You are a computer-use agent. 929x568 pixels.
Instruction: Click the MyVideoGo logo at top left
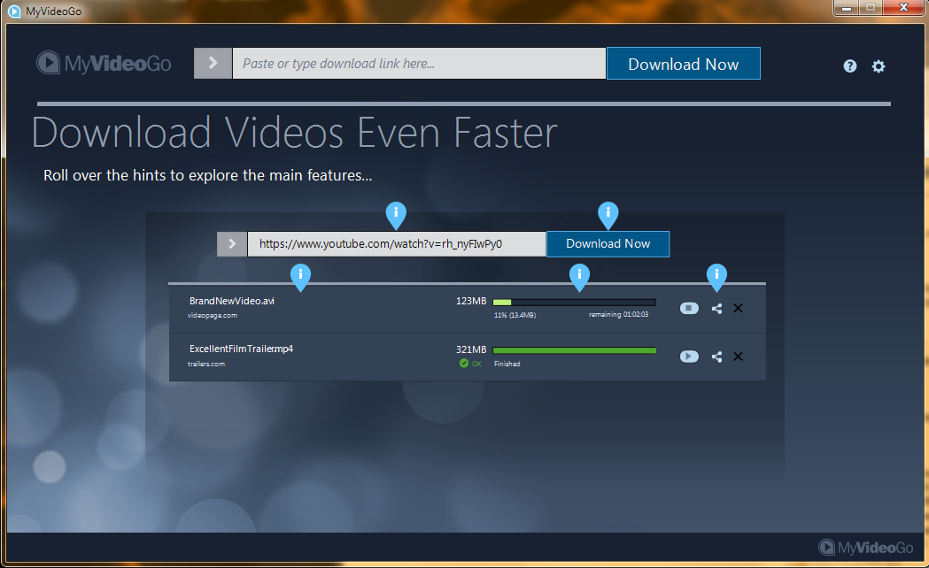pos(104,64)
